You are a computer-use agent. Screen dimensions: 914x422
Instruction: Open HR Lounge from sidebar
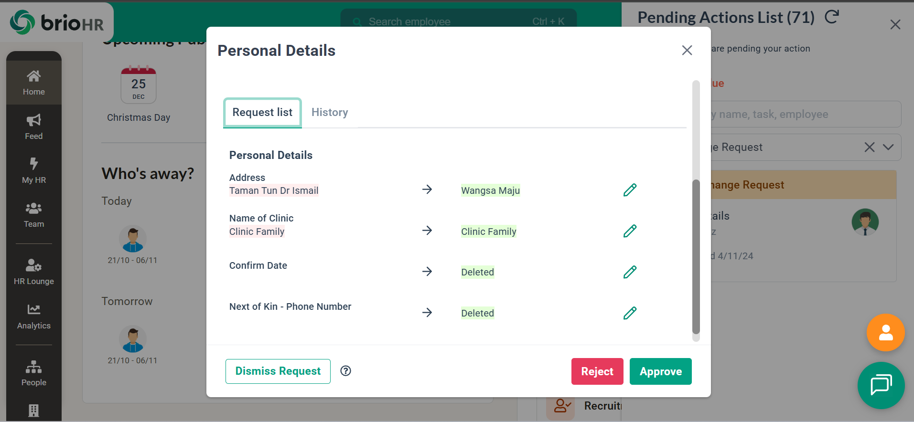coord(34,271)
